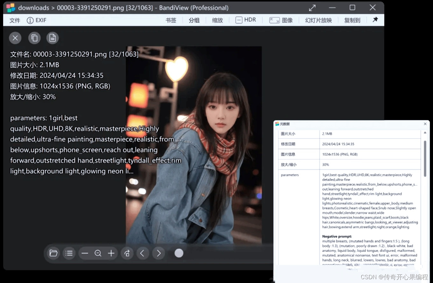The image size is (433, 283).
Task: Select 图片大小 row in metadata table
Action: [x=350, y=134]
